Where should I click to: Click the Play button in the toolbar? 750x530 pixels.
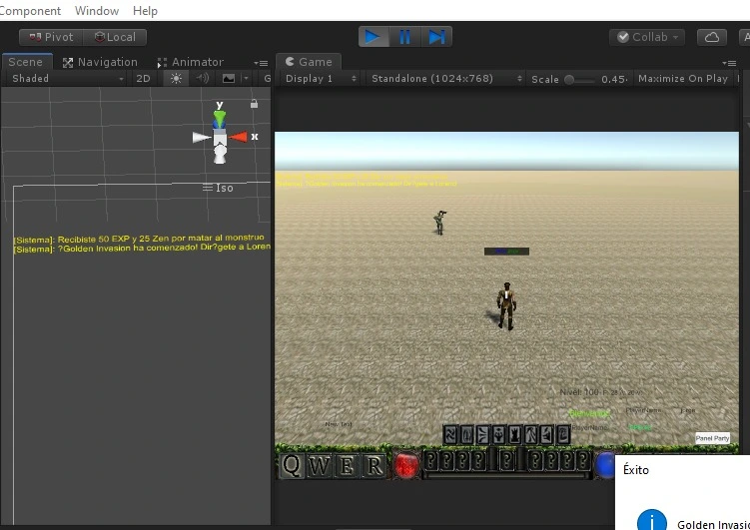pyautogui.click(x=374, y=37)
